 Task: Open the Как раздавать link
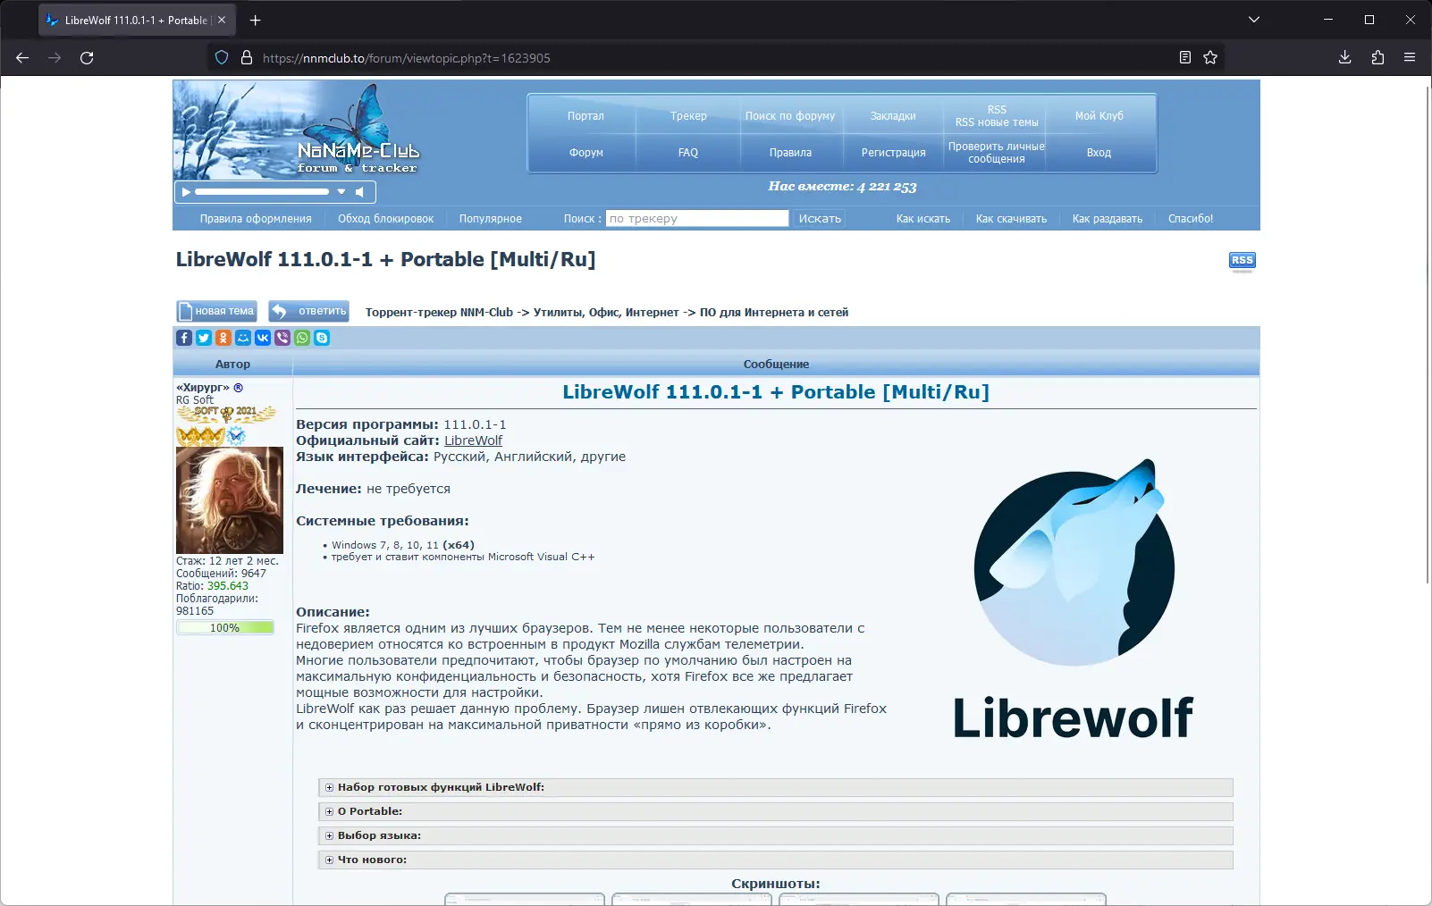point(1108,219)
